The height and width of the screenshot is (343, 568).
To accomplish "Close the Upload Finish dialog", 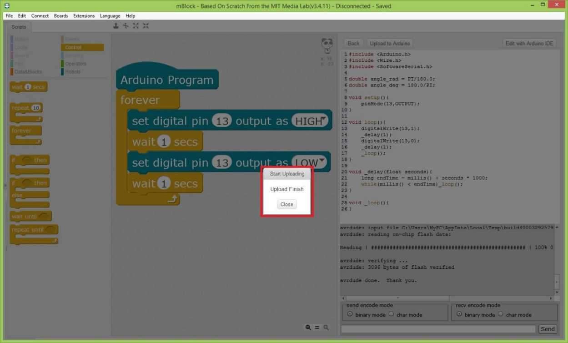I will (287, 204).
